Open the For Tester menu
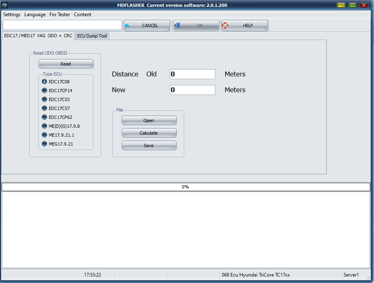The width and height of the screenshot is (374, 283). point(60,15)
